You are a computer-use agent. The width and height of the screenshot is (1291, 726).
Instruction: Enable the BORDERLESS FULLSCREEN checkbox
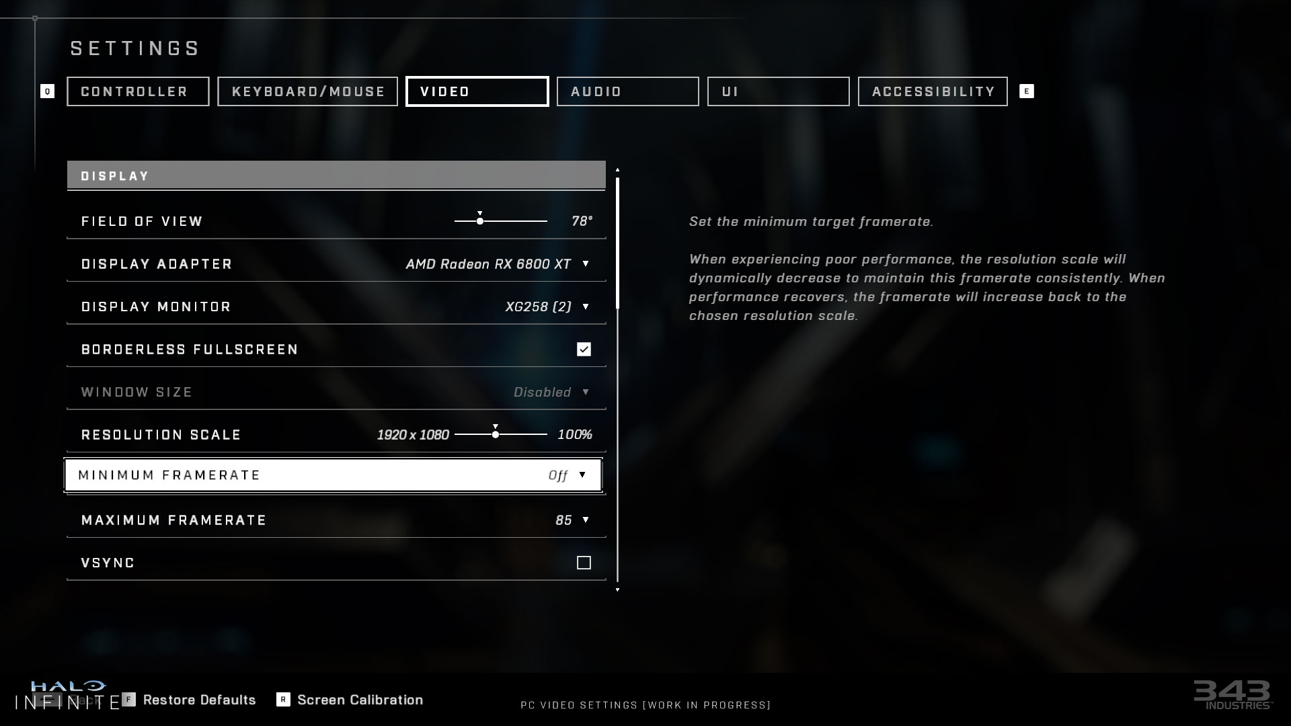(x=584, y=348)
